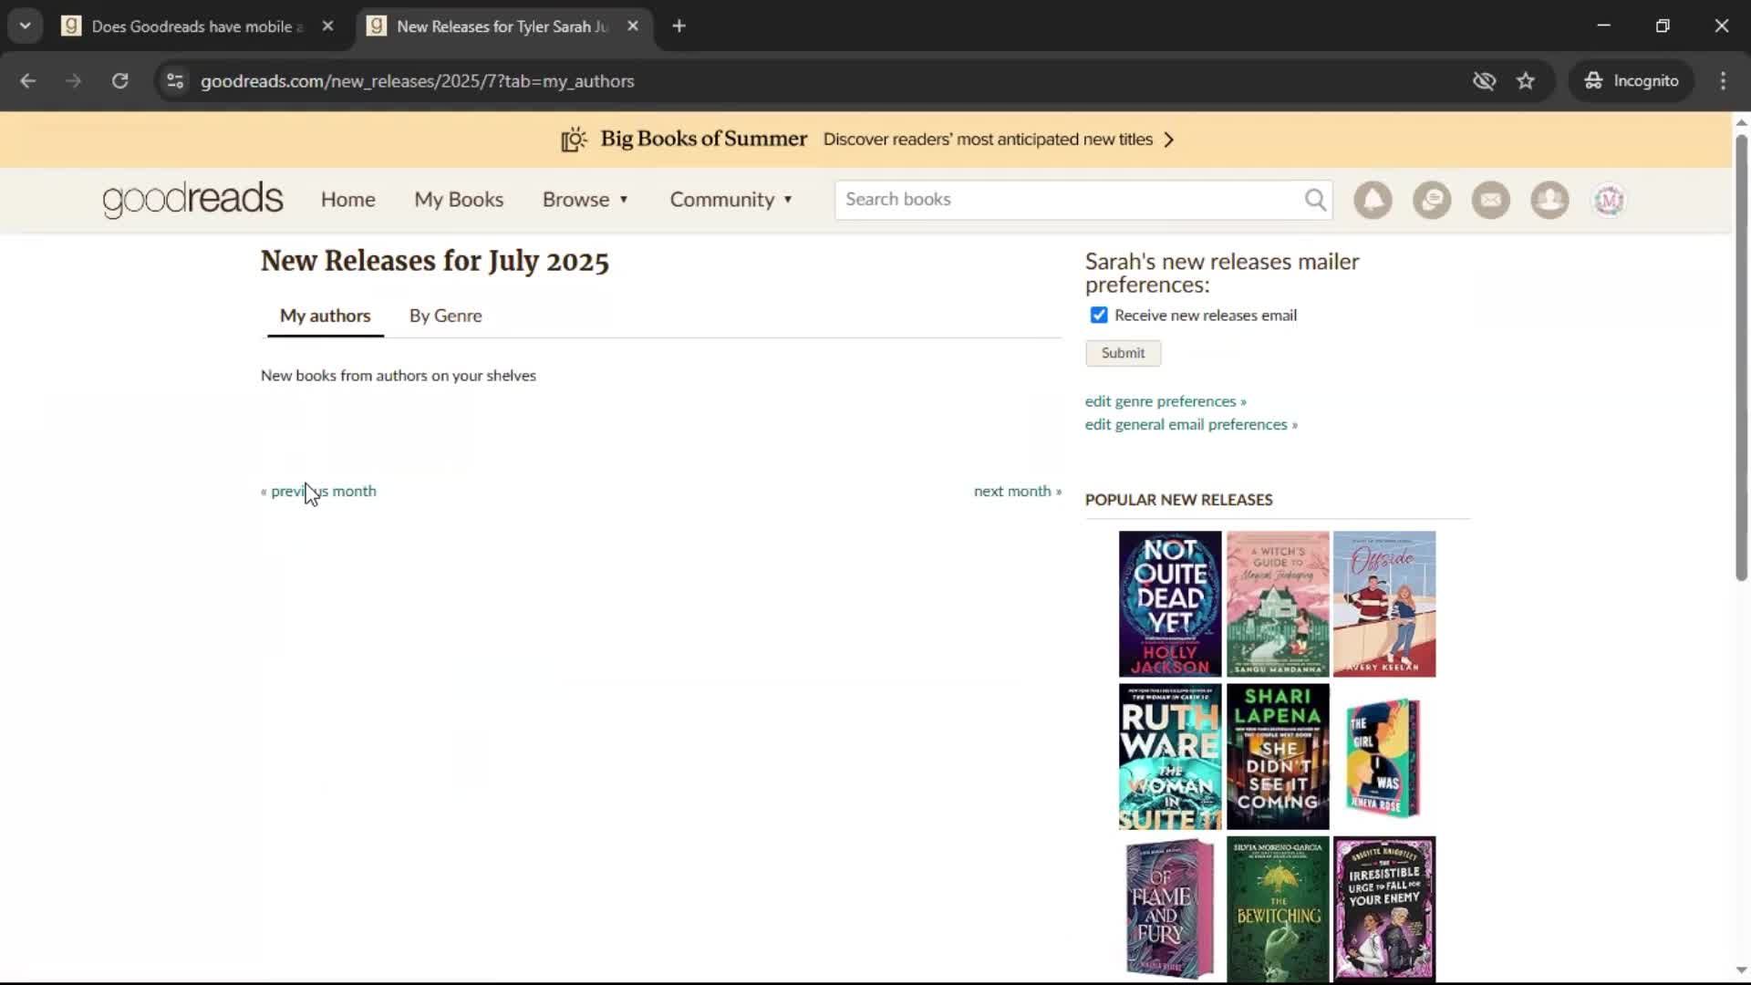The height and width of the screenshot is (985, 1751).
Task: Select the My authors tab
Action: click(x=325, y=316)
